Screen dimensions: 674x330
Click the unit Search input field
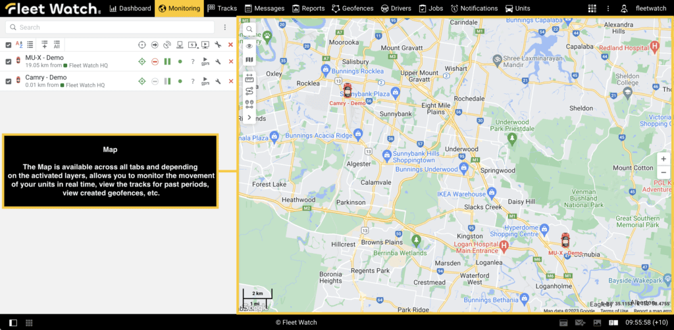tap(112, 28)
